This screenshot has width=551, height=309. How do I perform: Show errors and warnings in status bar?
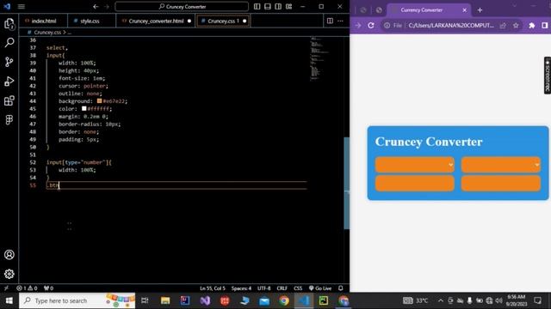click(27, 288)
